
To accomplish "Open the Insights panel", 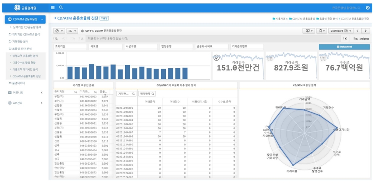I will [x=361, y=39].
